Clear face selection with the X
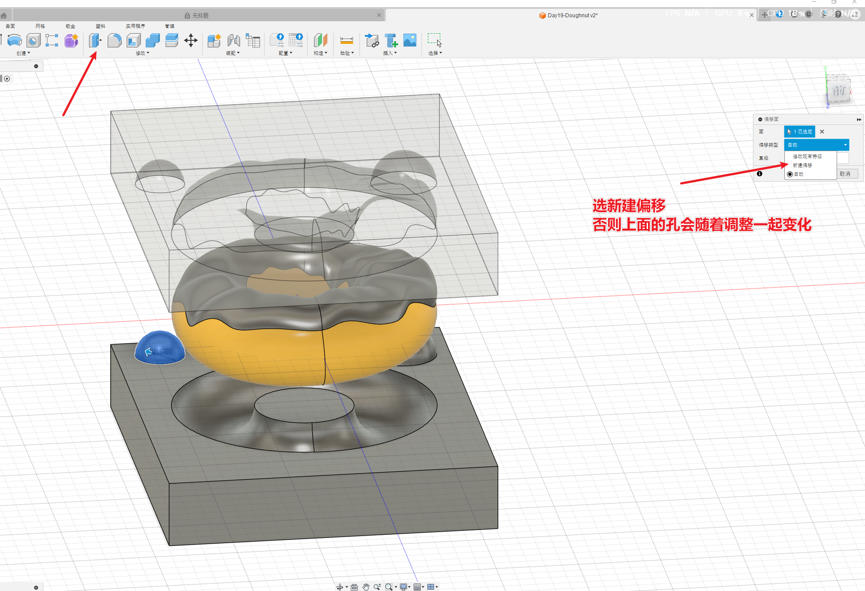The image size is (865, 591). coord(822,132)
